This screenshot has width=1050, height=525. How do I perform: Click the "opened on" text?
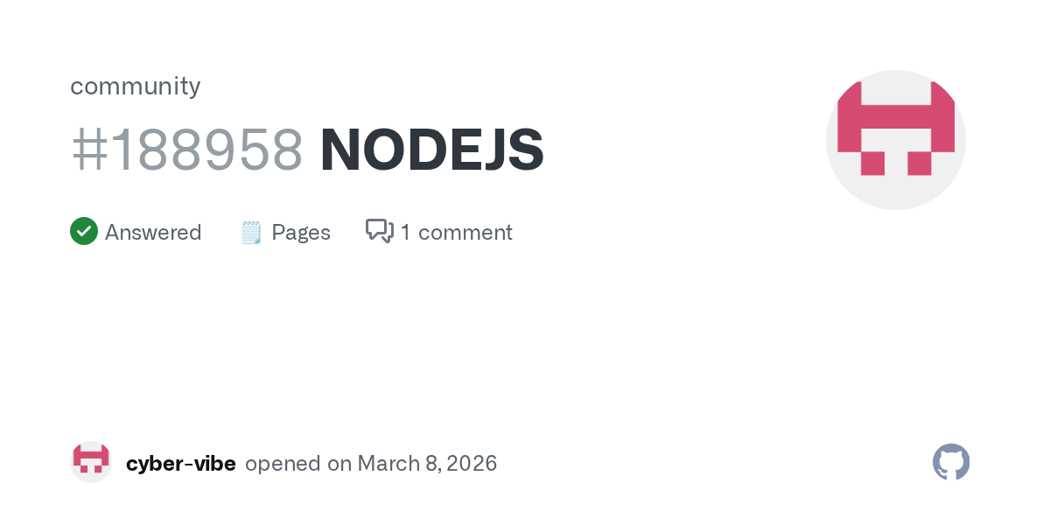point(298,464)
